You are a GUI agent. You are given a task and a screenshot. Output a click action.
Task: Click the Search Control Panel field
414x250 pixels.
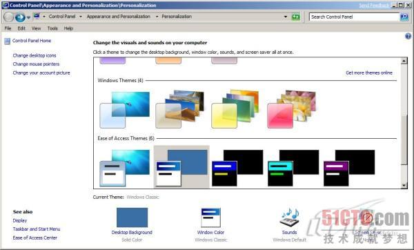[x=354, y=17]
